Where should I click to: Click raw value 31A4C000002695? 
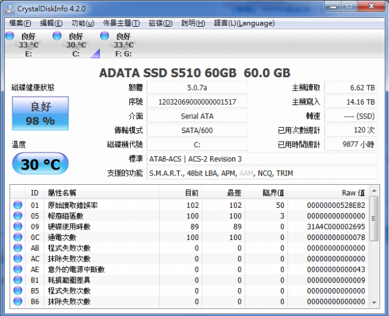pyautogui.click(x=336, y=227)
